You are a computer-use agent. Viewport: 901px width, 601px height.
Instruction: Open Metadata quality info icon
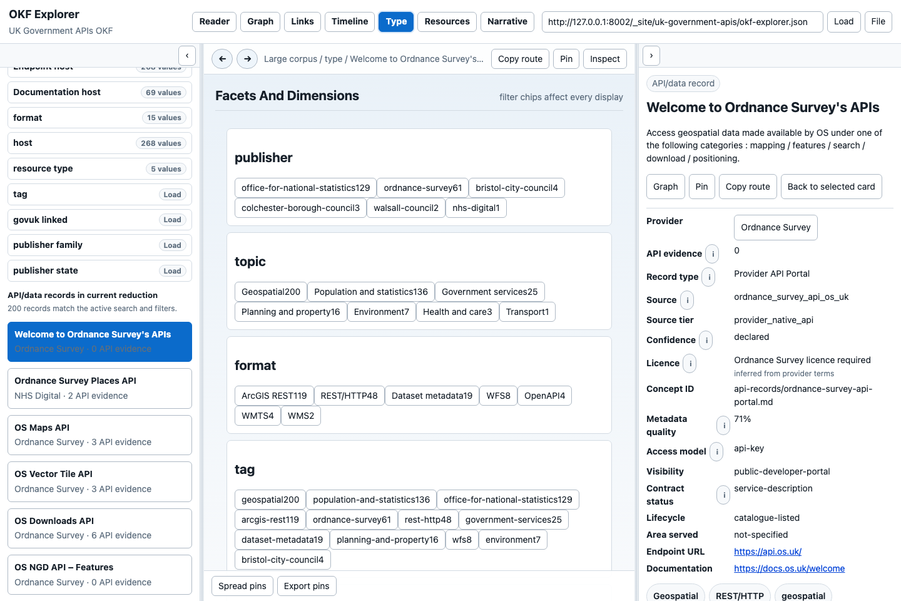[x=724, y=425]
